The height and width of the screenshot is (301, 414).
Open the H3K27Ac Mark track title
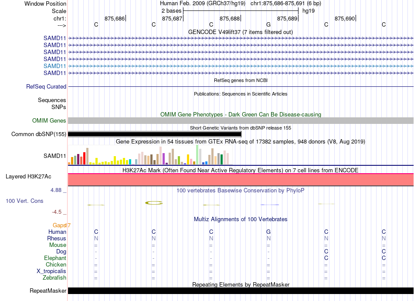241,170
